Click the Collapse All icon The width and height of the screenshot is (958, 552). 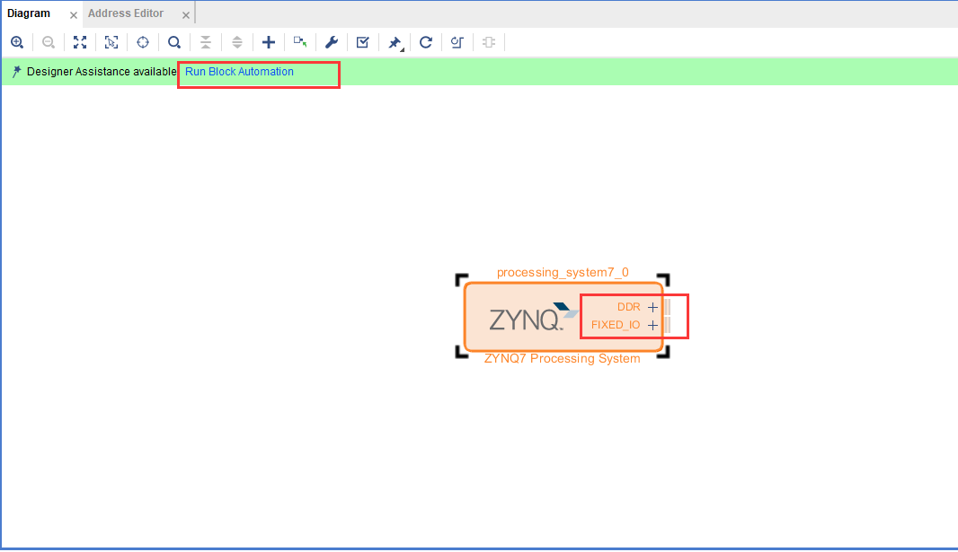[x=206, y=42]
